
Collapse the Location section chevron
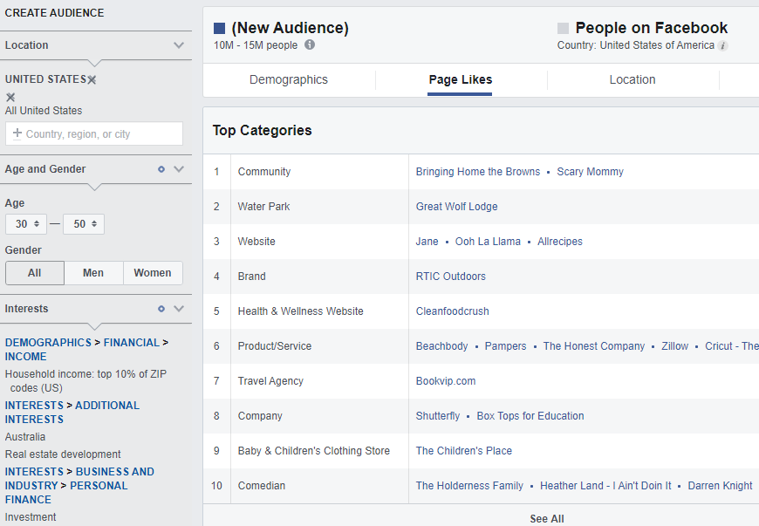pyautogui.click(x=179, y=45)
